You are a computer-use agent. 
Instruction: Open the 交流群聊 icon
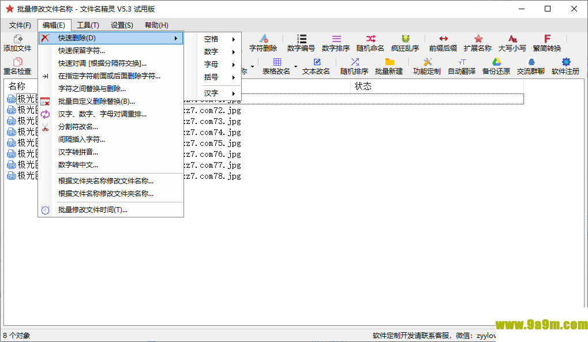[531, 66]
